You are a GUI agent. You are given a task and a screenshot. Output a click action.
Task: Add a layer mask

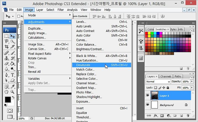coord(162,115)
